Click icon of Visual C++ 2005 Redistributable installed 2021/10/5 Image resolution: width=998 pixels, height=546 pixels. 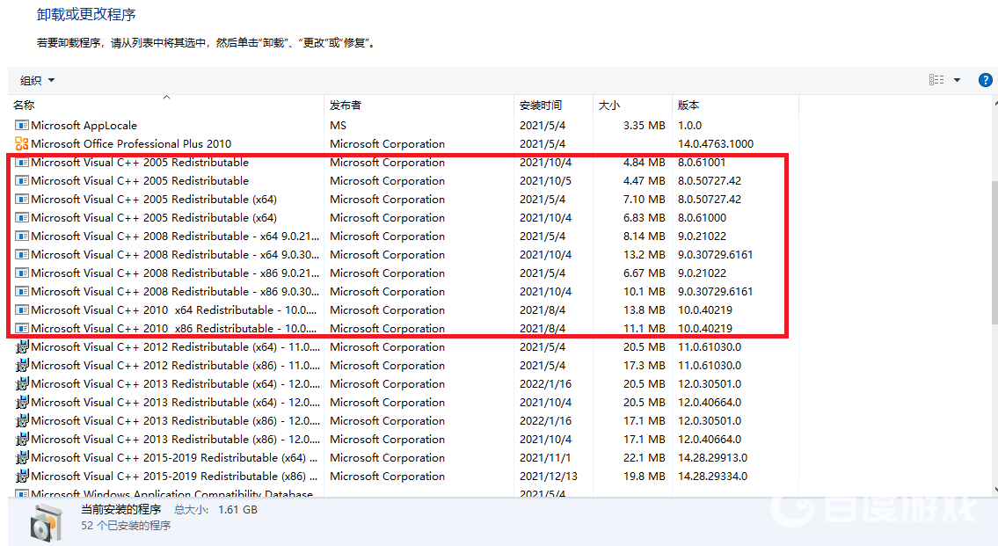point(22,181)
